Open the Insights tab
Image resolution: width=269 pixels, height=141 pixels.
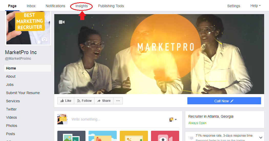pyautogui.click(x=81, y=6)
